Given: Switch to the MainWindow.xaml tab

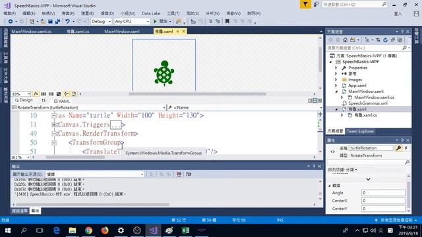Looking at the screenshot, I should pyautogui.click(x=122, y=32).
